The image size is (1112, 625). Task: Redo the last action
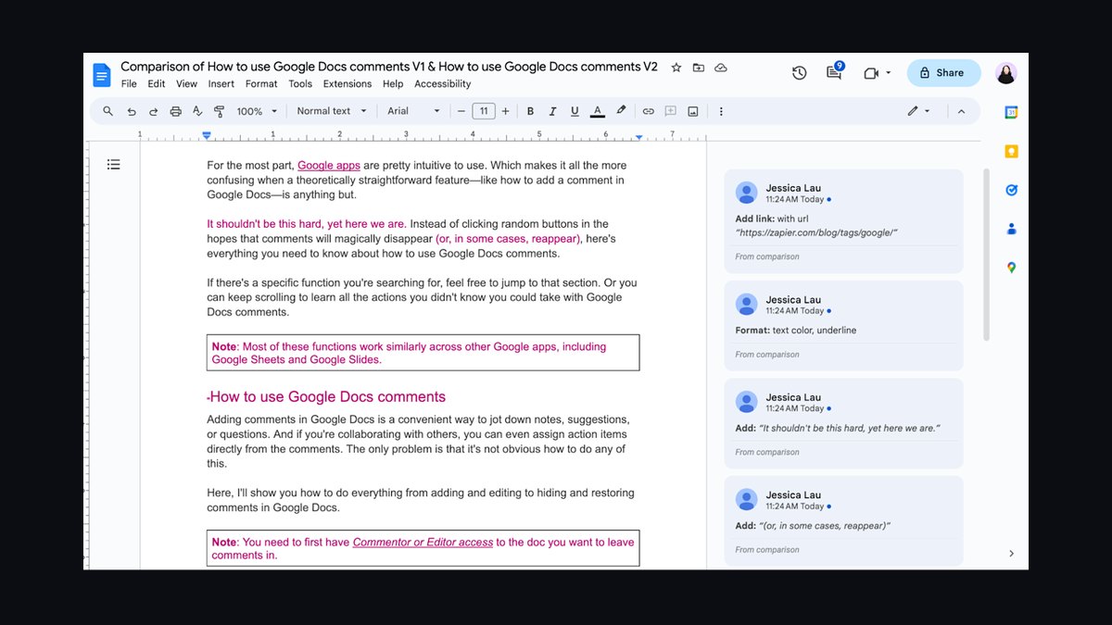(x=153, y=111)
